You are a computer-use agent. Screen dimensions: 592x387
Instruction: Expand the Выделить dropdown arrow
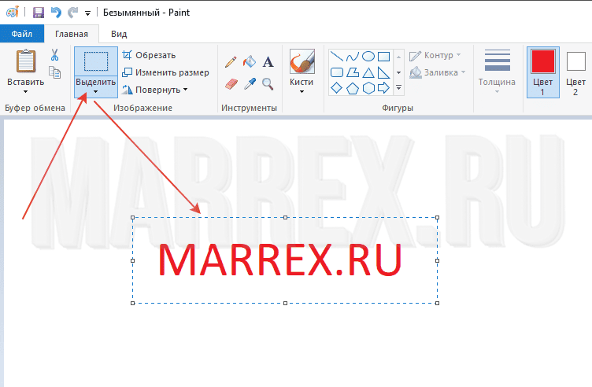pyautogui.click(x=95, y=92)
